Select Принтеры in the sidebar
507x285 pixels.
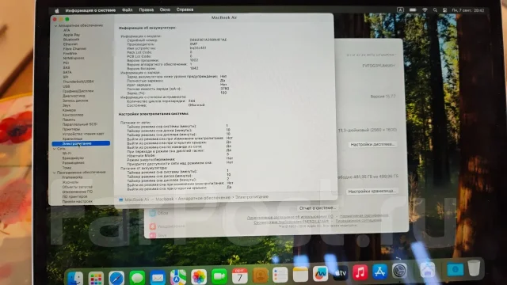coord(71,129)
